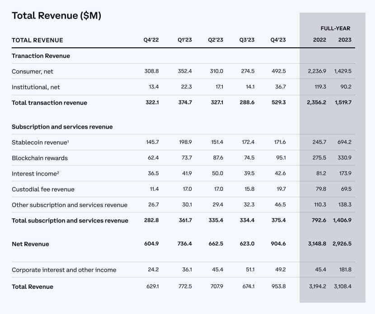Select the Total transaction revenue row label
Viewport: 375px width, 314px height.
point(49,103)
